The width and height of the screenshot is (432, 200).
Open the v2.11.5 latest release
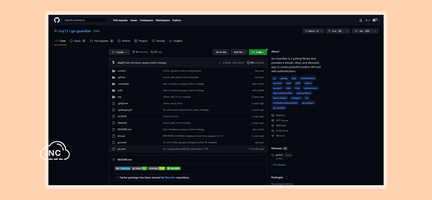click(279, 155)
